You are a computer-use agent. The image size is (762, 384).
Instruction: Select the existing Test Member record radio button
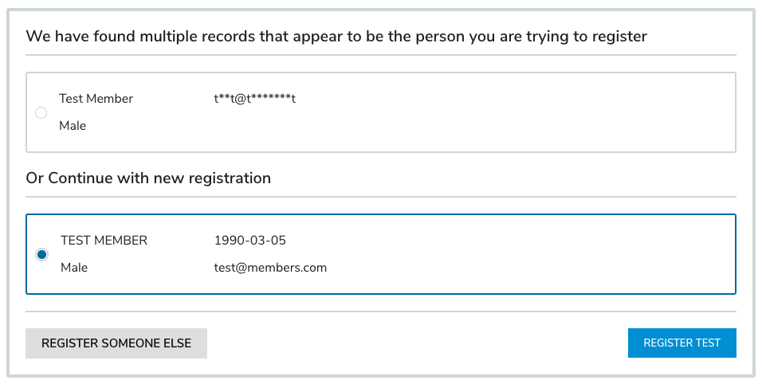point(41,113)
